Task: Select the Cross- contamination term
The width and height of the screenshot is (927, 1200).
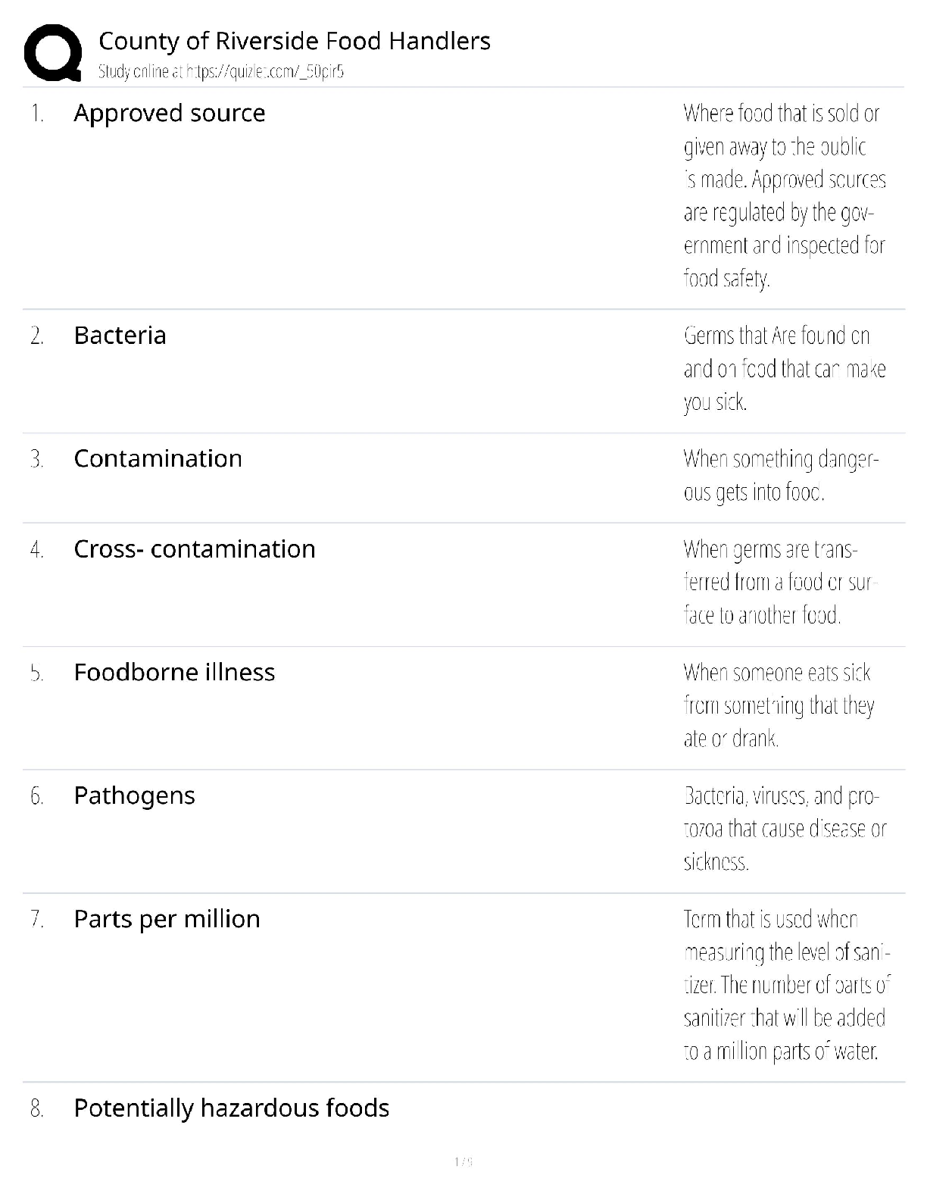Action: coord(194,548)
